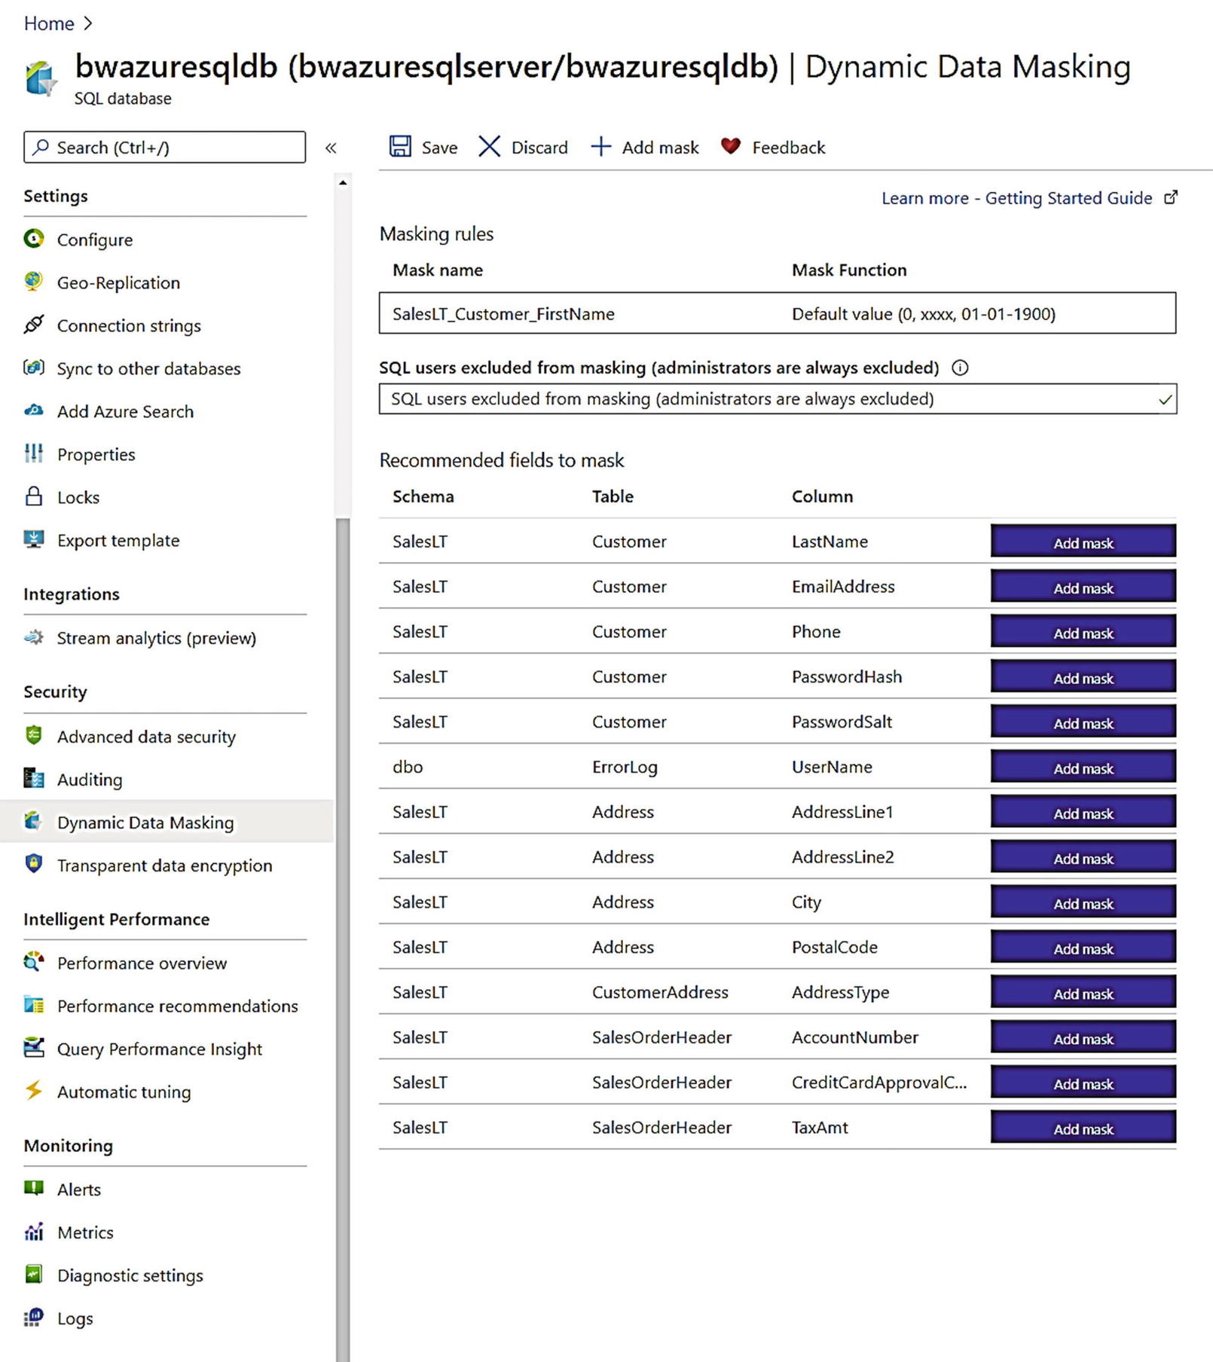Click the Default value mask function cell
Screen dimensions: 1213x1362
[923, 314]
